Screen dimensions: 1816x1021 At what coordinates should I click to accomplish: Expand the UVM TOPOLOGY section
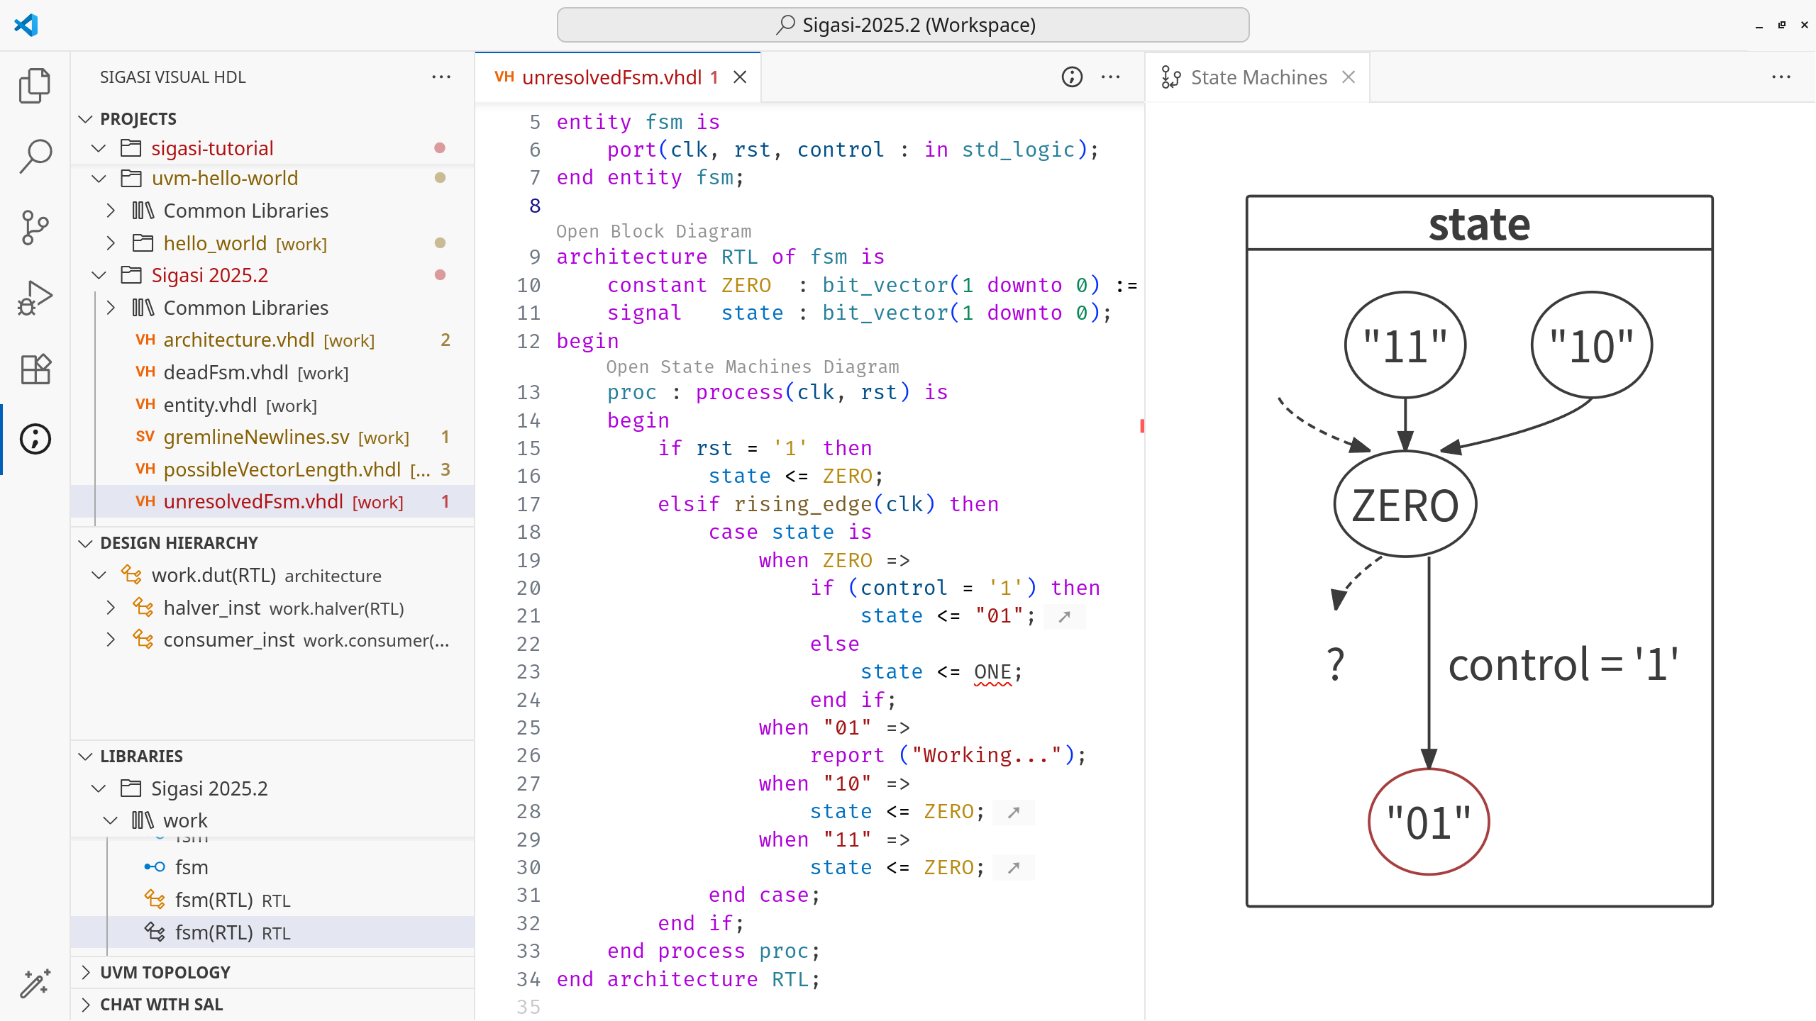pos(86,972)
